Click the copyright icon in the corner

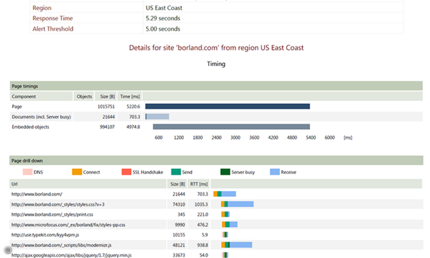(8, 250)
